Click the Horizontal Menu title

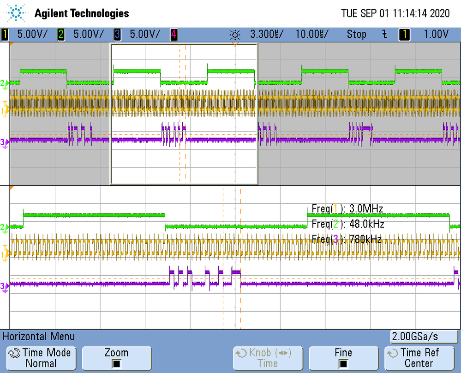pyautogui.click(x=38, y=336)
